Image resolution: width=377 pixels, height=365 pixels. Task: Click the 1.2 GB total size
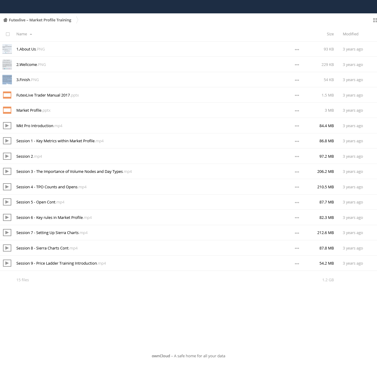click(328, 280)
